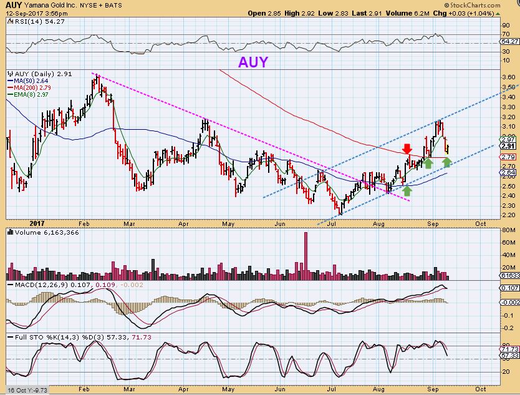This screenshot has height=395, width=520.
Task: Click the 'EMA(8) 2.97' legend entry
Action: point(28,95)
